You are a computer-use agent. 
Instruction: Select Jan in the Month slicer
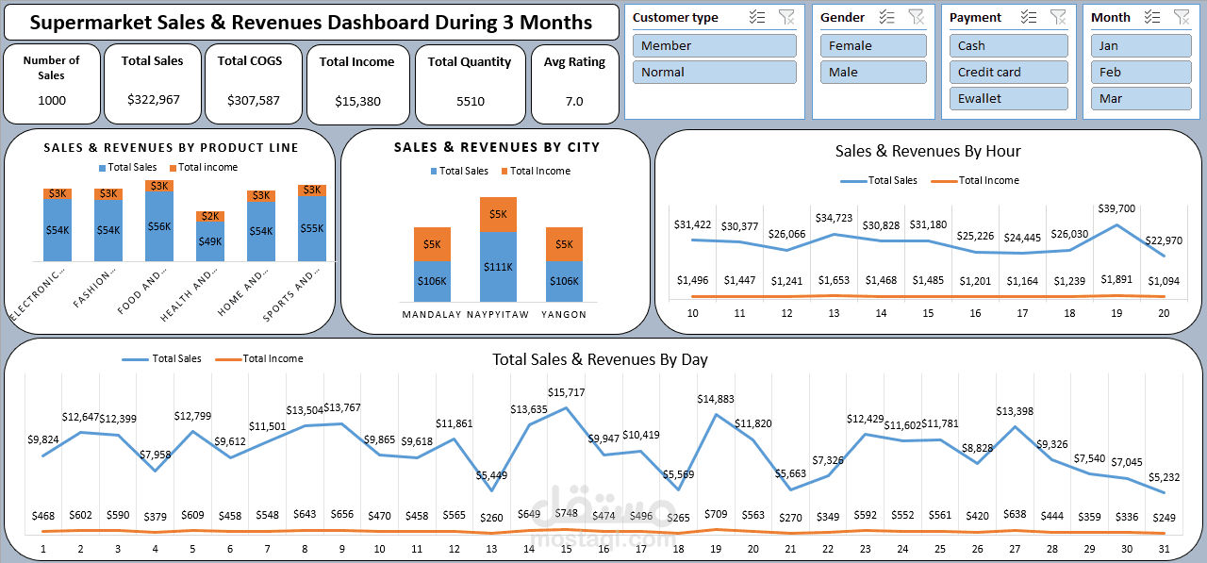[1141, 45]
